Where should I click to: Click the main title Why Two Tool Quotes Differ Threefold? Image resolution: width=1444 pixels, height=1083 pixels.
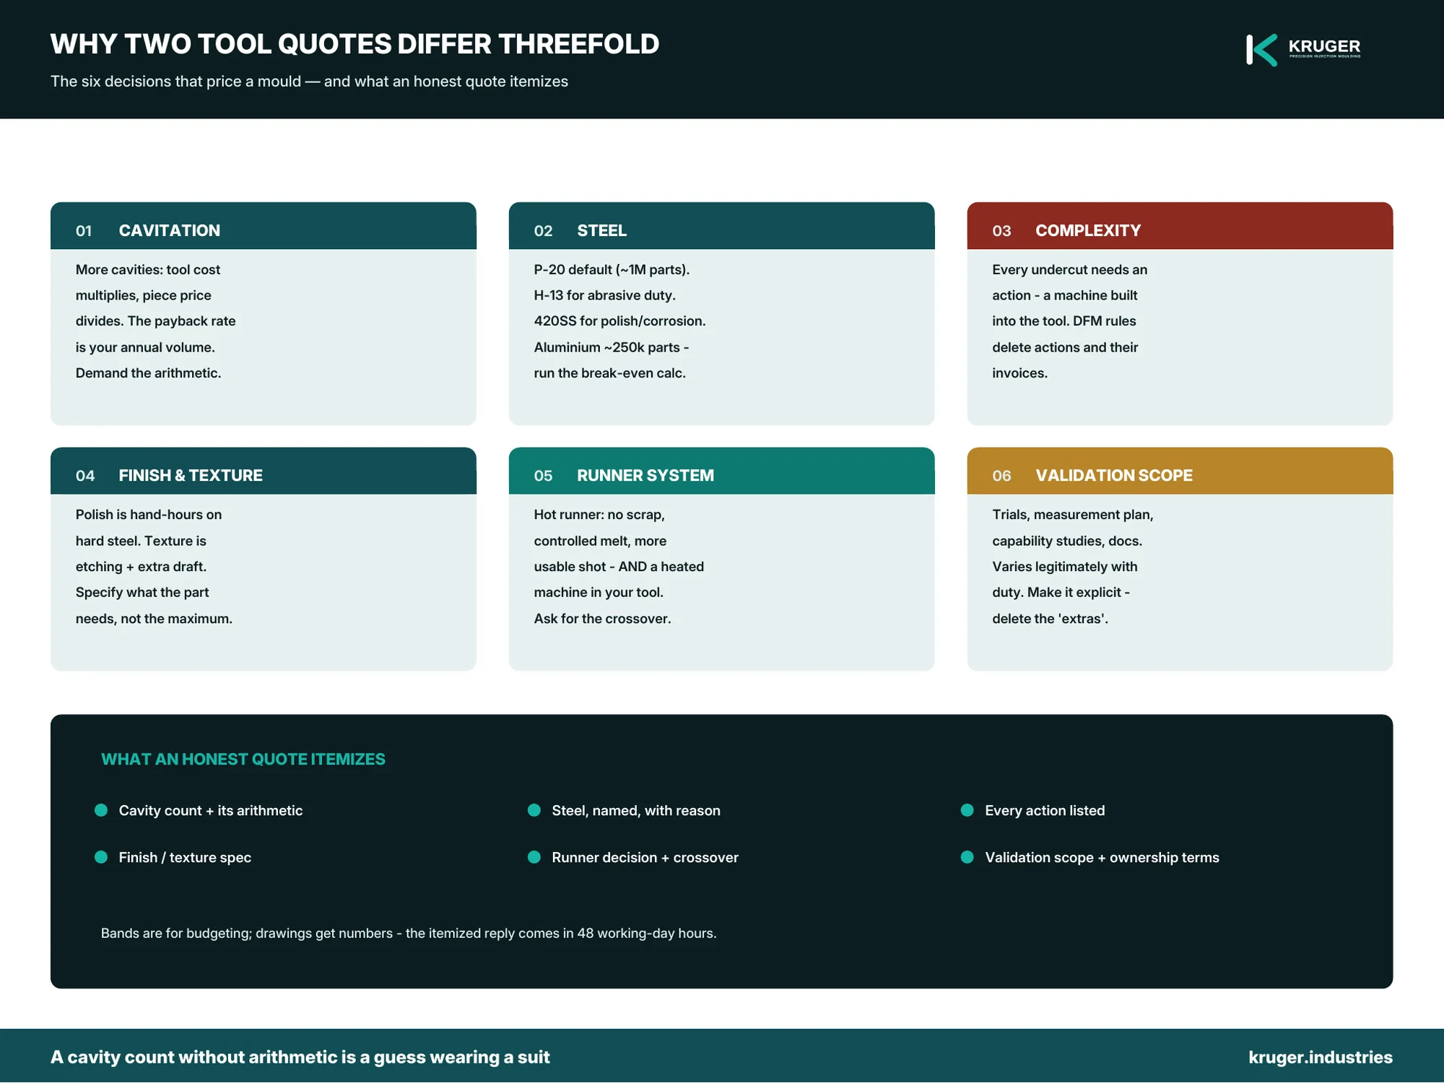pyautogui.click(x=355, y=44)
